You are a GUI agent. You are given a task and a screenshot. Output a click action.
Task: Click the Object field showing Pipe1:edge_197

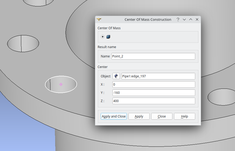pos(158,76)
